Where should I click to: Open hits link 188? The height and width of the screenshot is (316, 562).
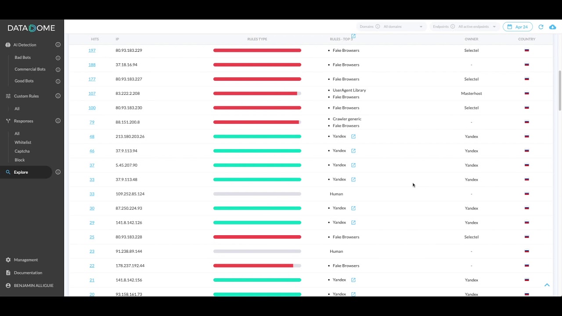(x=92, y=65)
